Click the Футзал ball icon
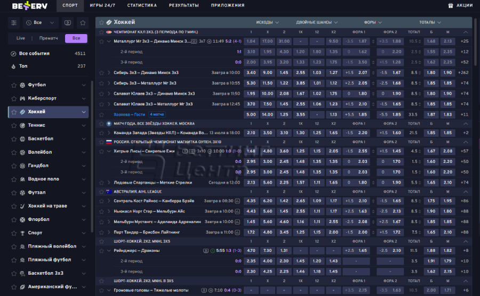The height and width of the screenshot is (296, 480). tap(22, 192)
